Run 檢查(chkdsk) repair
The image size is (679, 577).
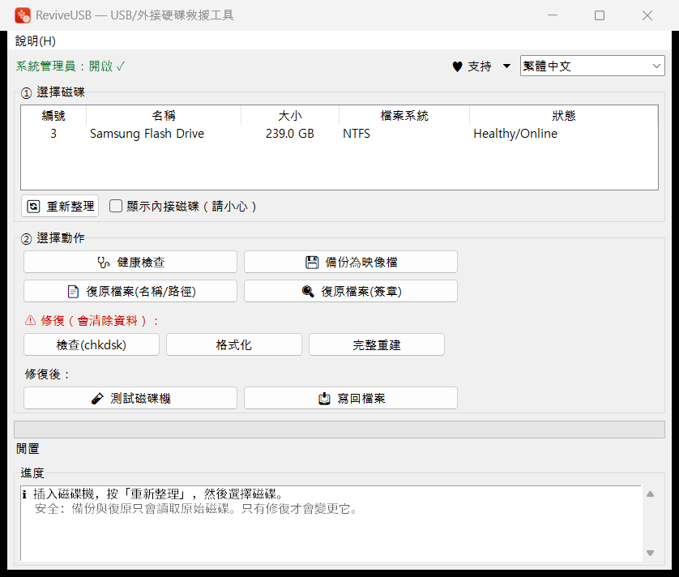(92, 344)
